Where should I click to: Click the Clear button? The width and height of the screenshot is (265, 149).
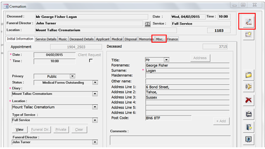tap(79, 130)
